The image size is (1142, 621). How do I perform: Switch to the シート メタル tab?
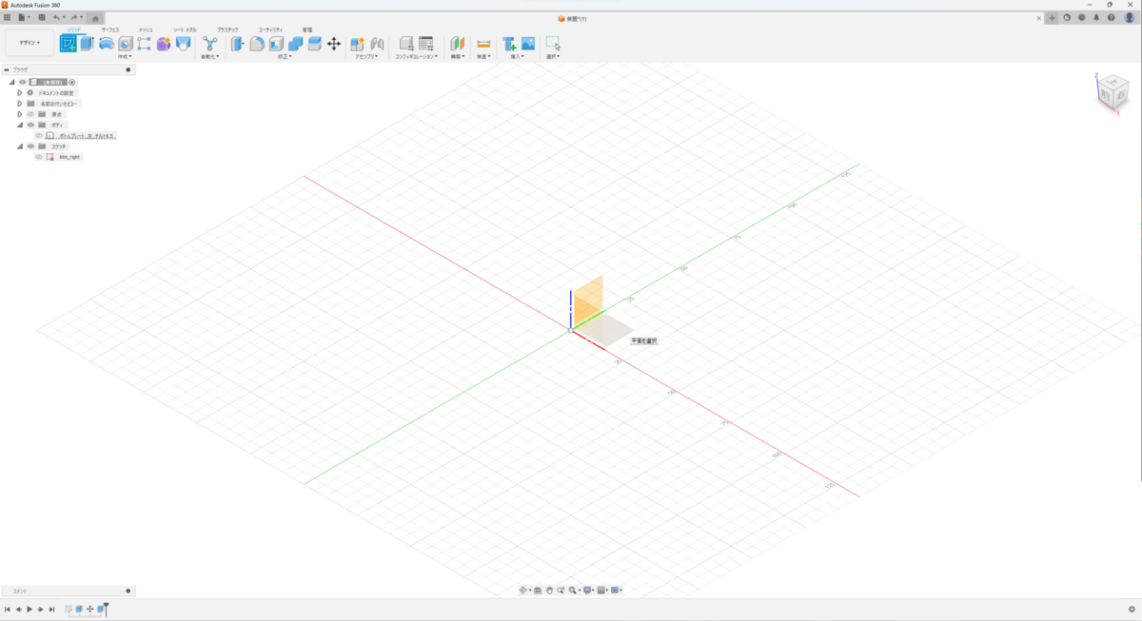pyautogui.click(x=185, y=29)
